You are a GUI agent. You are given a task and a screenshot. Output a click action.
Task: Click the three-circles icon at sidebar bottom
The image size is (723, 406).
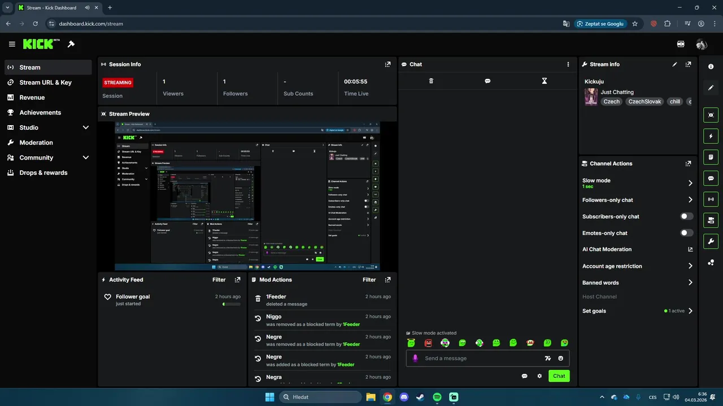(711, 262)
